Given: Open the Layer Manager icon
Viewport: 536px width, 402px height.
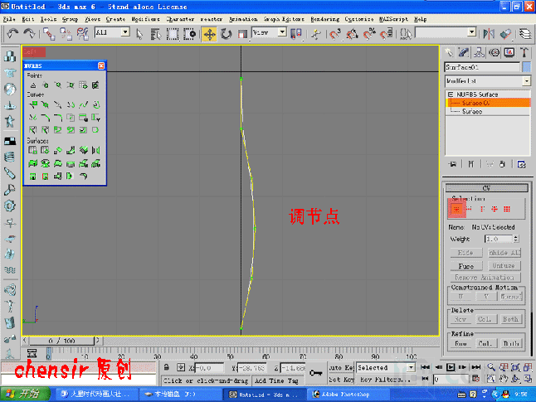Looking at the screenshot, I should 524,34.
